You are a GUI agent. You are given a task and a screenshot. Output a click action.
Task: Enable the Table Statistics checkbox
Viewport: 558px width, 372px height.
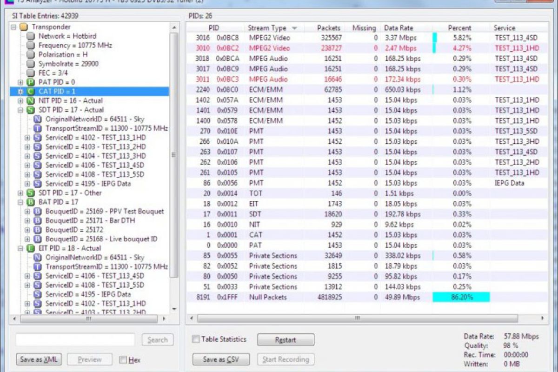tap(196, 339)
